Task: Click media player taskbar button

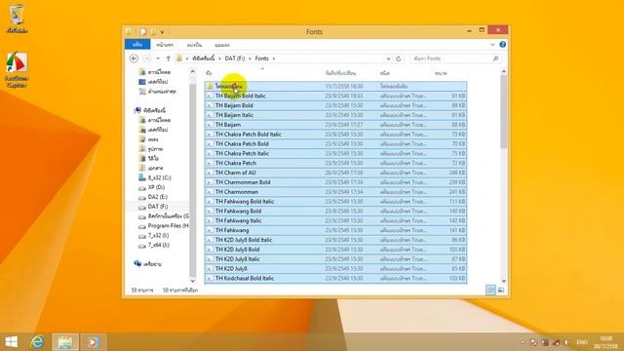Action: click(93, 342)
